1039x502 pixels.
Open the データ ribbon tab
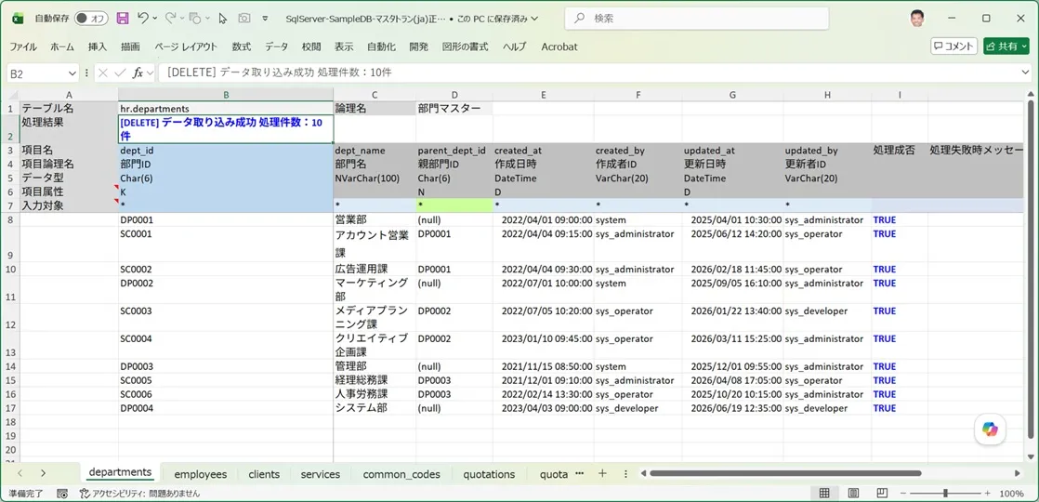(x=276, y=46)
